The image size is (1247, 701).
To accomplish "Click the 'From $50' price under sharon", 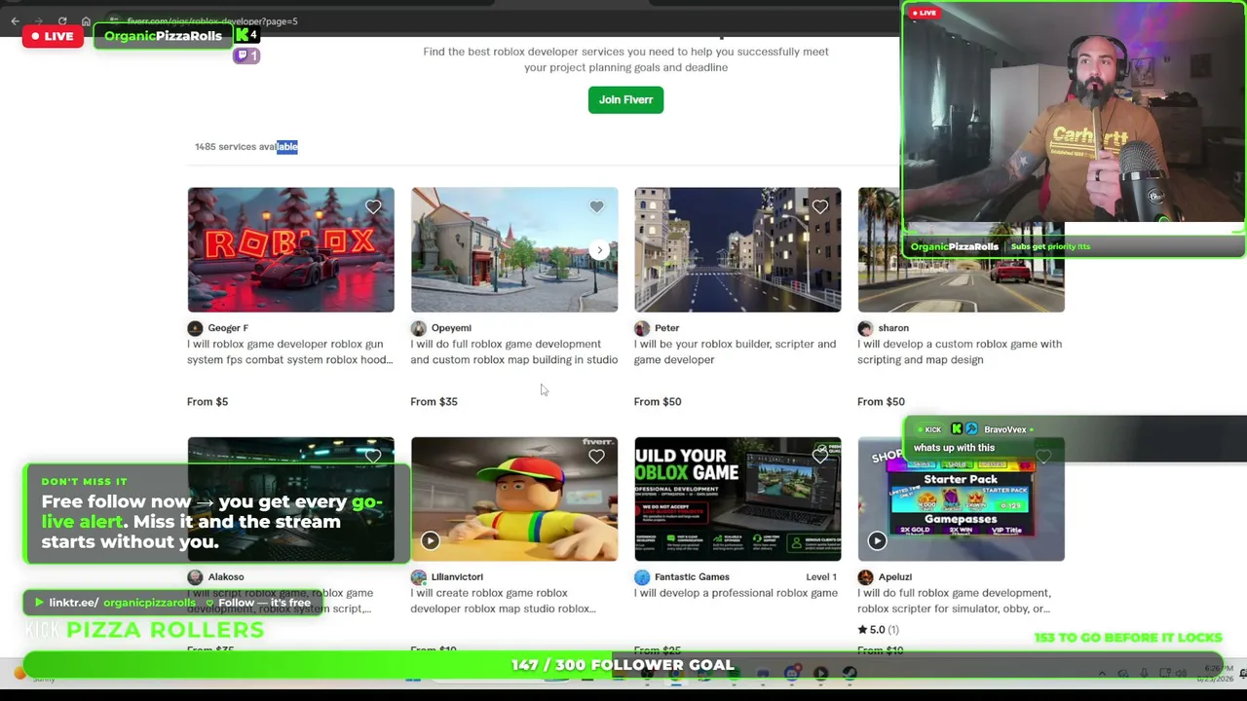I will [x=881, y=401].
